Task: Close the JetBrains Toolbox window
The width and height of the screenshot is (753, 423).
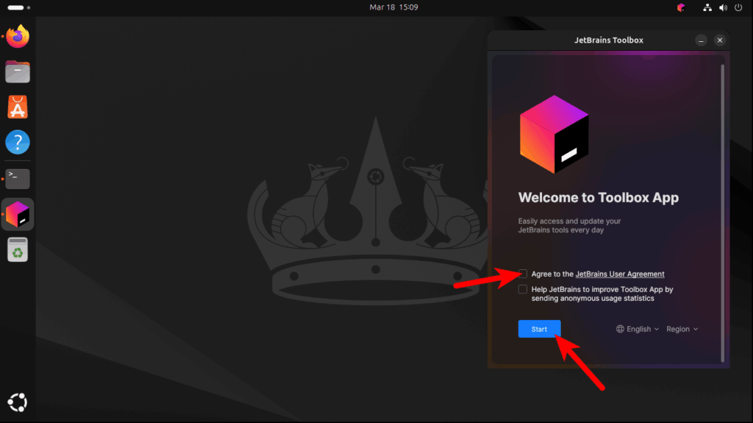Action: coord(719,40)
